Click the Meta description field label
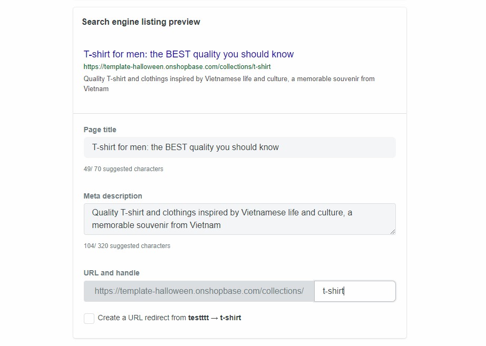 tap(112, 196)
